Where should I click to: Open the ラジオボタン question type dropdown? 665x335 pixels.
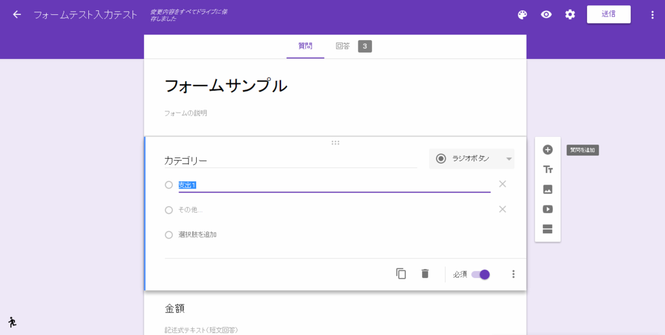click(x=471, y=159)
